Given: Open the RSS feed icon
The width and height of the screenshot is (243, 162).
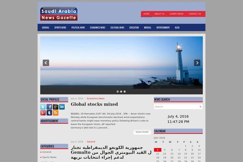Looking at the screenshot, I should click(55, 113).
